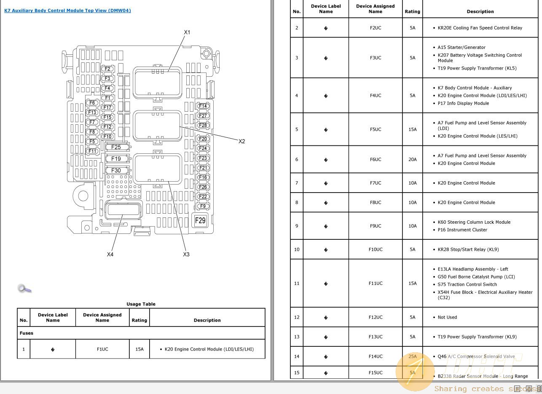Select the 15A rating for F5UC
The height and width of the screenshot is (394, 542).
(x=413, y=129)
